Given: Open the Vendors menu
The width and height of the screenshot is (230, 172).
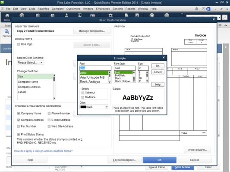Looking at the screenshot, I should coord(88,9).
